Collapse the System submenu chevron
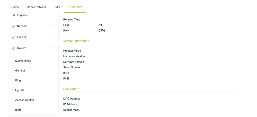 pos(53,48)
